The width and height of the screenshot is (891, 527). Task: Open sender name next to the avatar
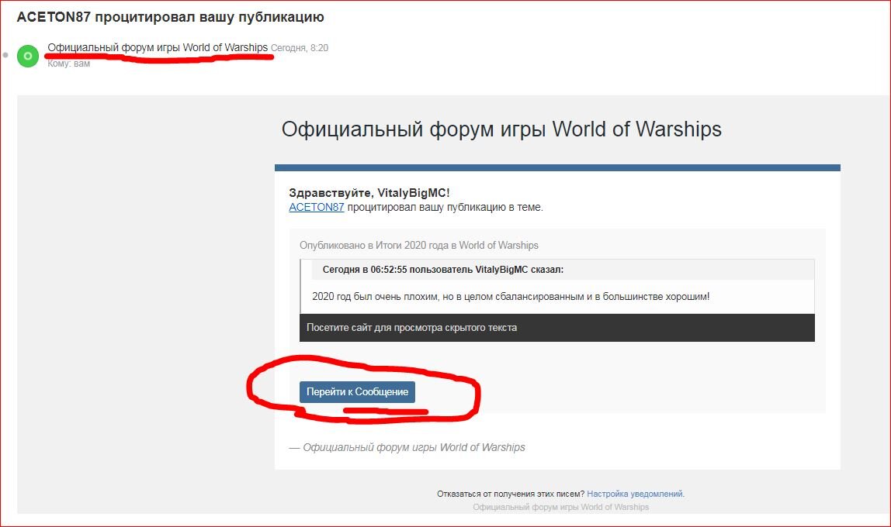[x=158, y=48]
